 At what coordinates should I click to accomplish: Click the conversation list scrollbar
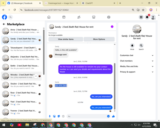44,52
